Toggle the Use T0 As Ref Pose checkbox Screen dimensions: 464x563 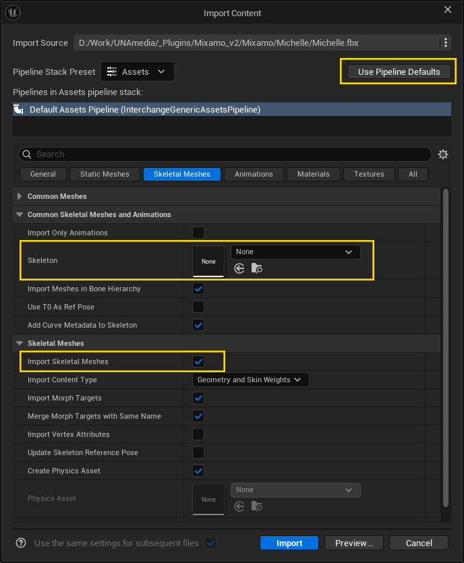198,307
